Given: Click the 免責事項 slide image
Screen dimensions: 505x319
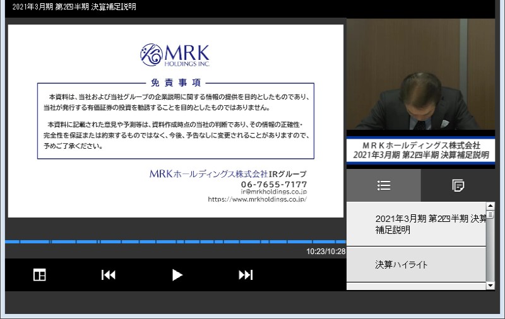Looking at the screenshot, I should coord(175,121).
